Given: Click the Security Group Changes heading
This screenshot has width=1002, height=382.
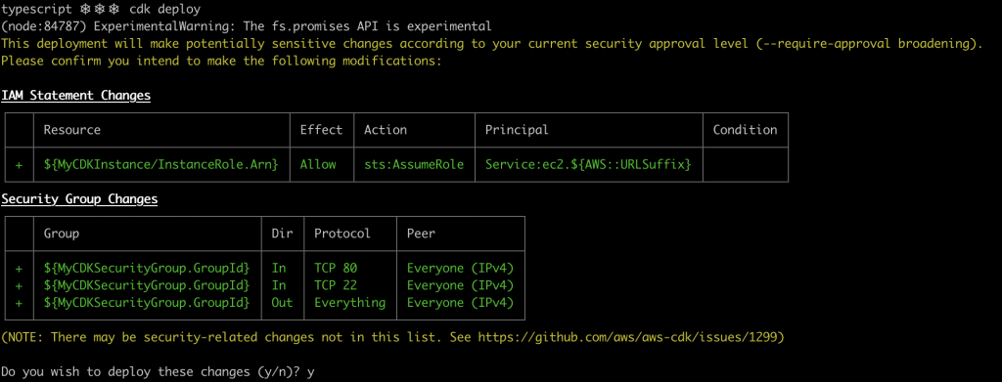Looking at the screenshot, I should (79, 199).
